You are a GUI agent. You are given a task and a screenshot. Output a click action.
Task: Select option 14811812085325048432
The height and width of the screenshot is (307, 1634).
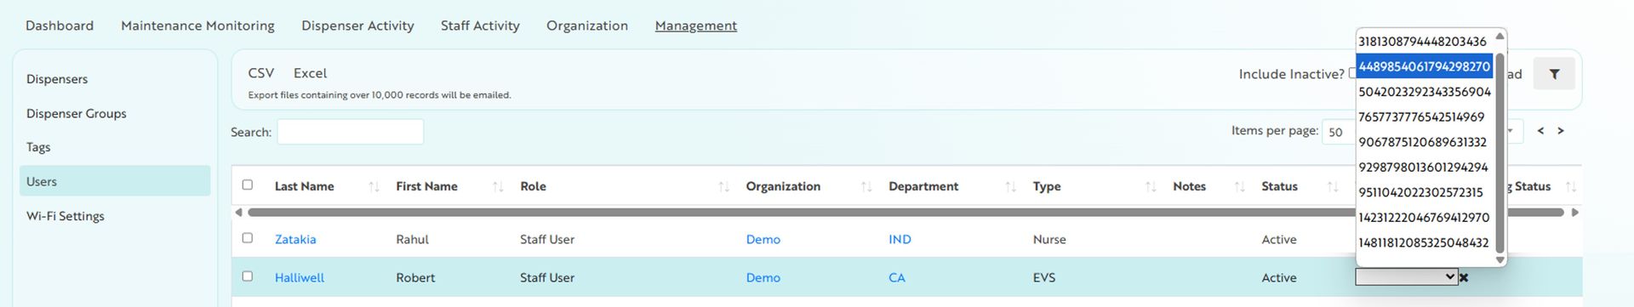click(1424, 242)
